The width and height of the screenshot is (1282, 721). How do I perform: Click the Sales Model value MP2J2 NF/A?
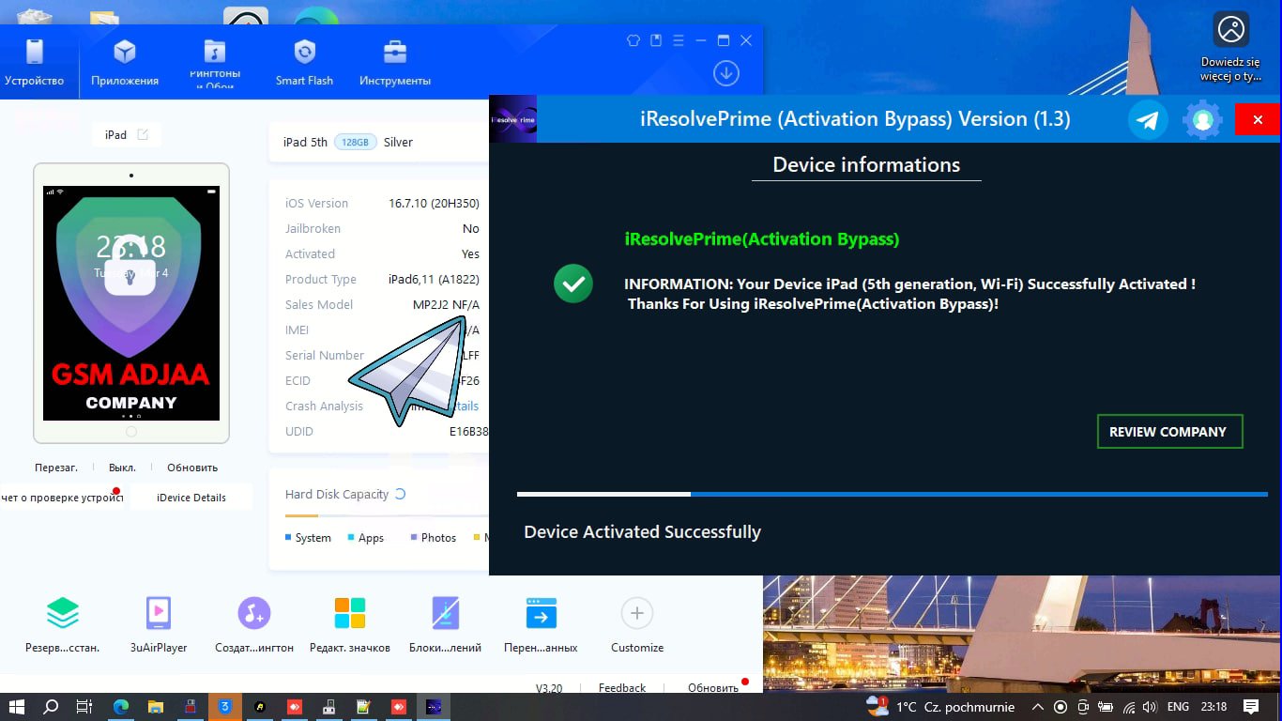pyautogui.click(x=446, y=304)
